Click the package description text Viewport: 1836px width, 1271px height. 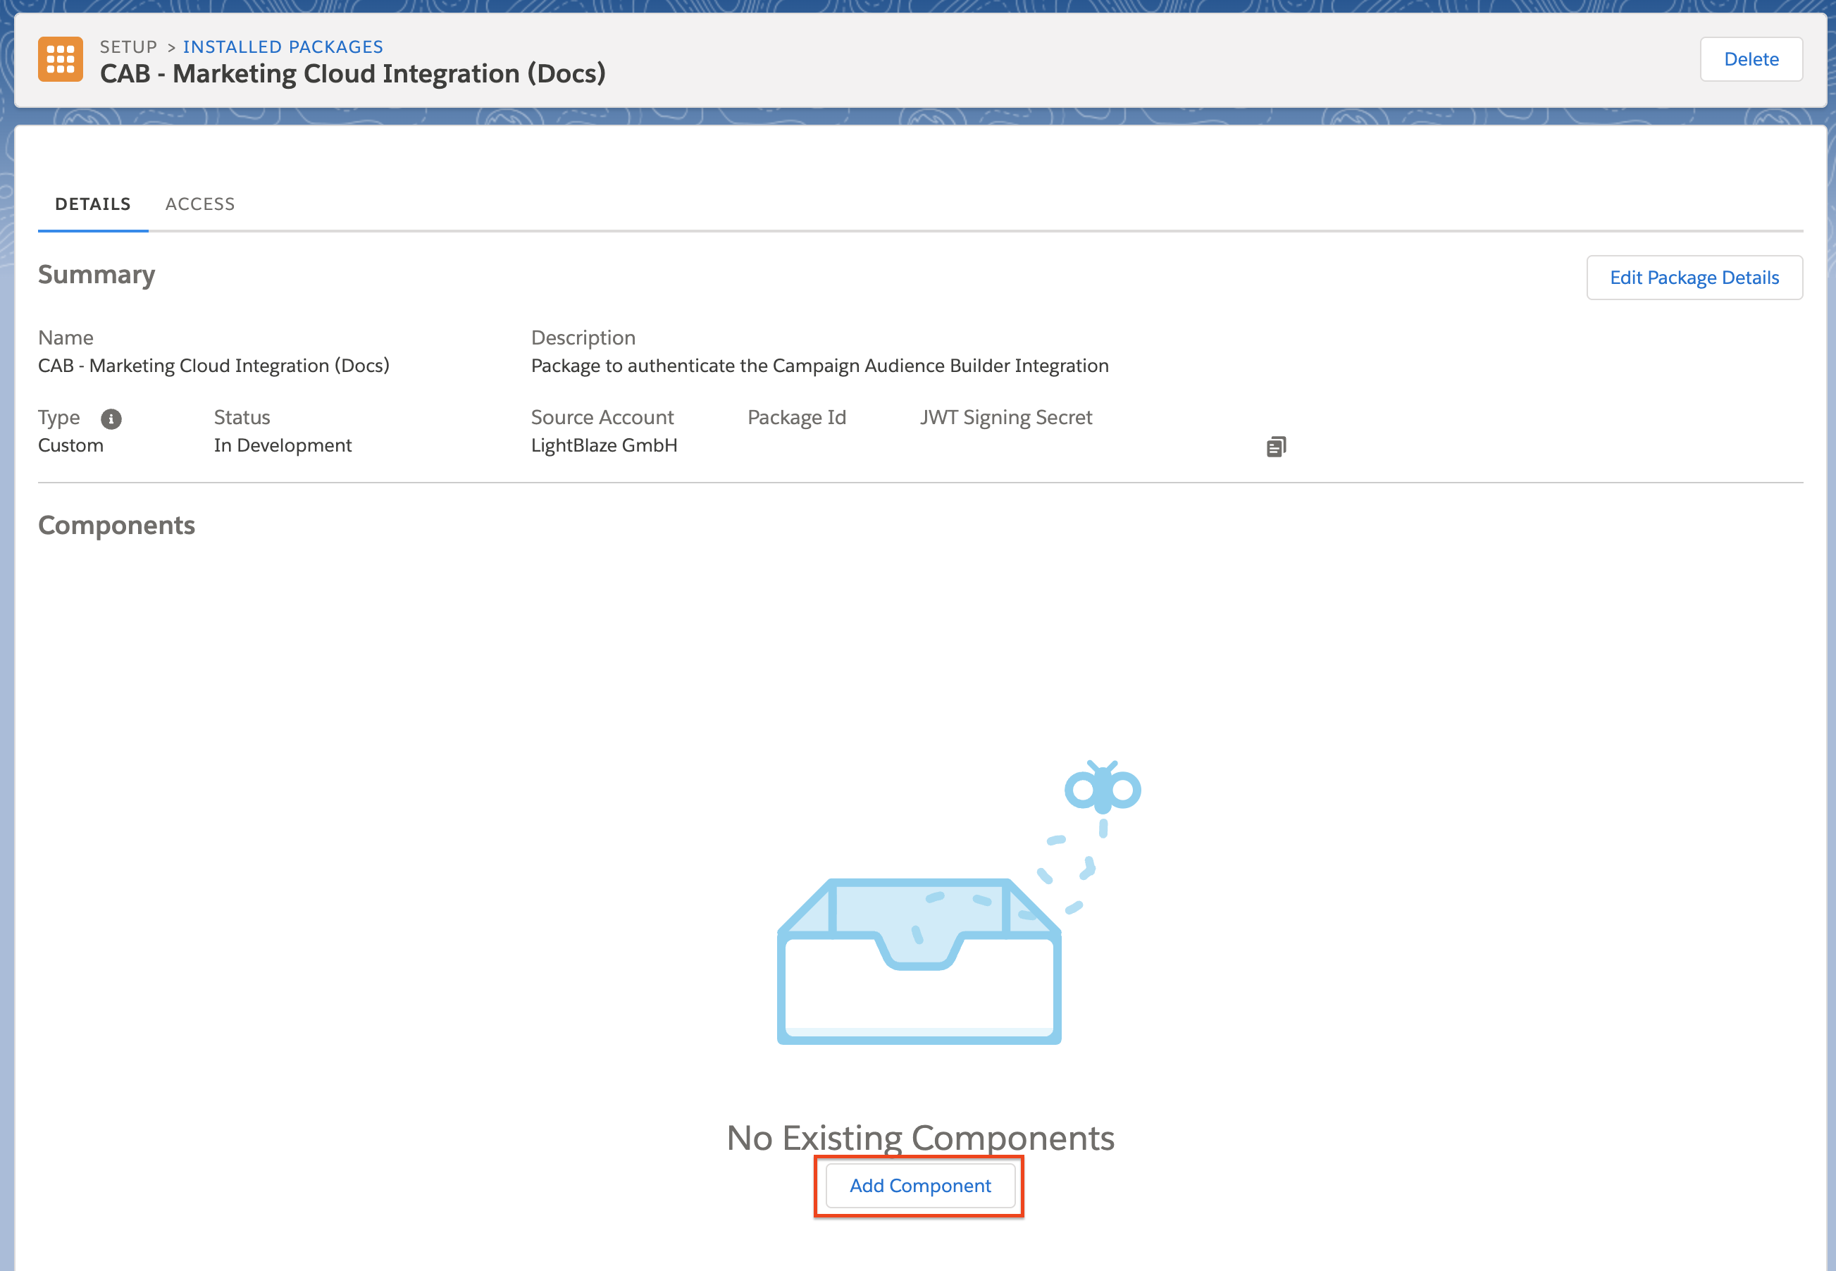[x=819, y=366]
